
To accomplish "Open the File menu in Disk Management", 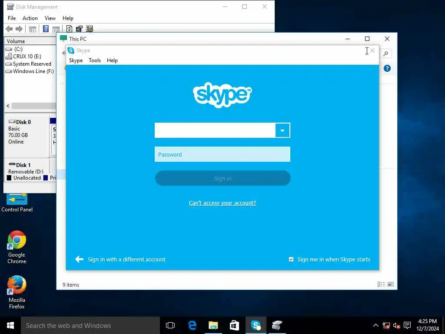I will click(x=12, y=18).
